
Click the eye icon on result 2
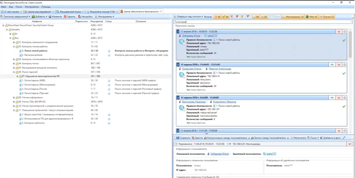coord(332,65)
